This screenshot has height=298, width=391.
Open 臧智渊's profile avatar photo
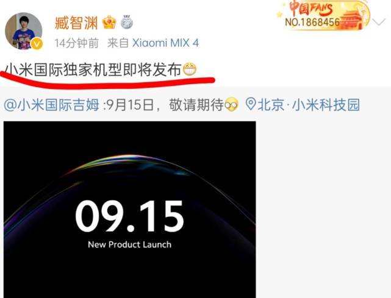(24, 31)
